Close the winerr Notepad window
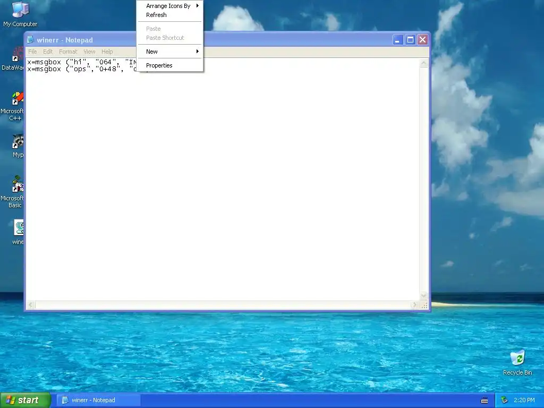544x408 pixels. 422,40
